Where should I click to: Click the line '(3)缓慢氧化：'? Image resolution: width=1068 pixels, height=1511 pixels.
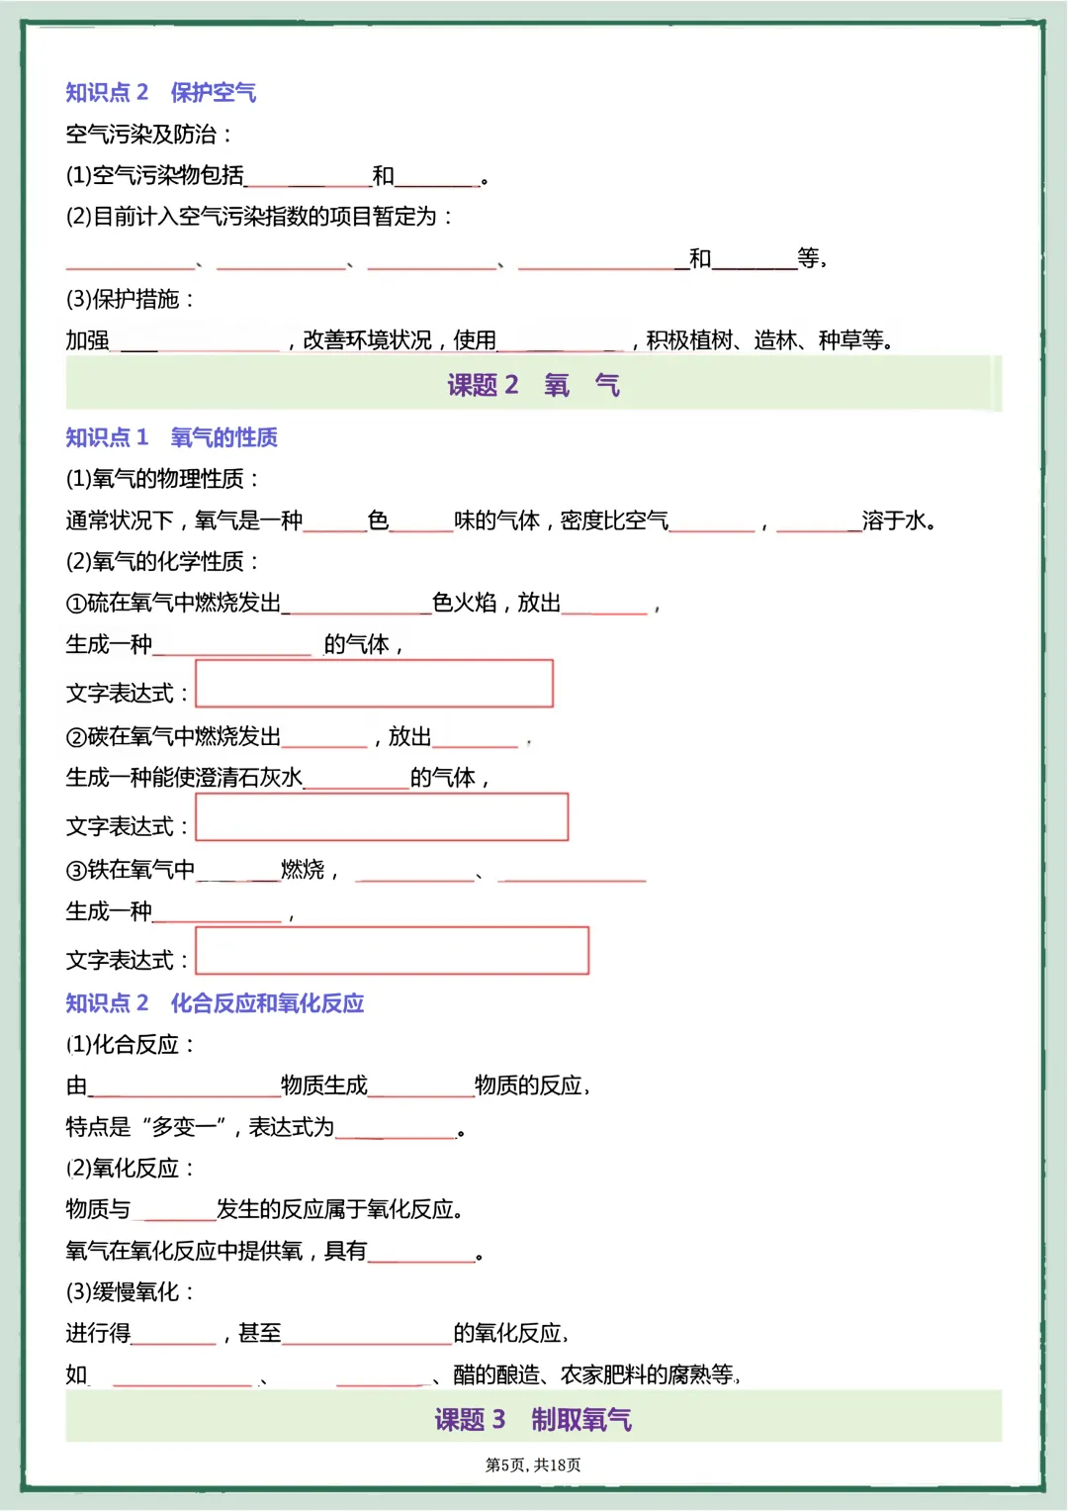[x=132, y=1292]
